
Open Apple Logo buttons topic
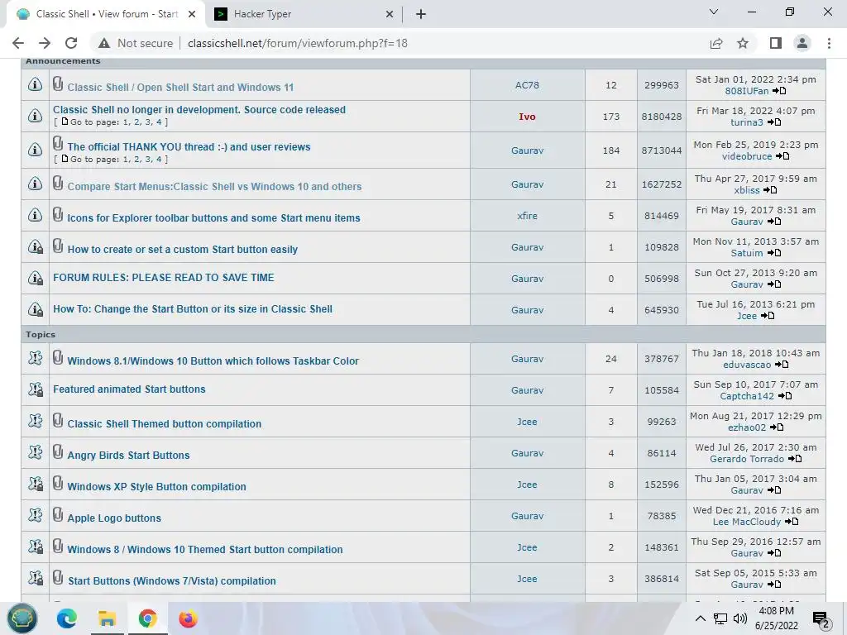[x=114, y=518]
